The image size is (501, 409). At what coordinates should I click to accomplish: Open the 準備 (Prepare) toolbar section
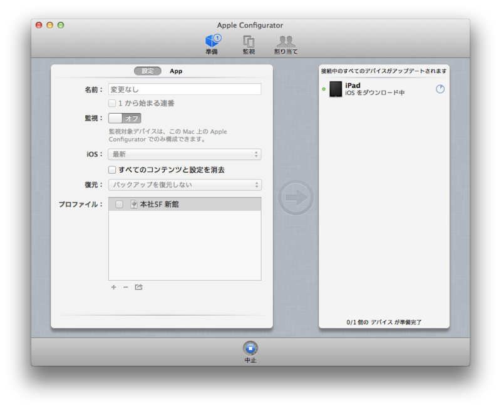pyautogui.click(x=212, y=44)
